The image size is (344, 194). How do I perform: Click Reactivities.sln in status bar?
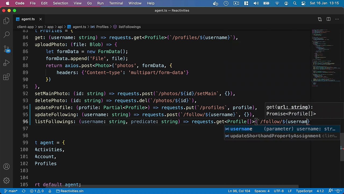[69, 191]
